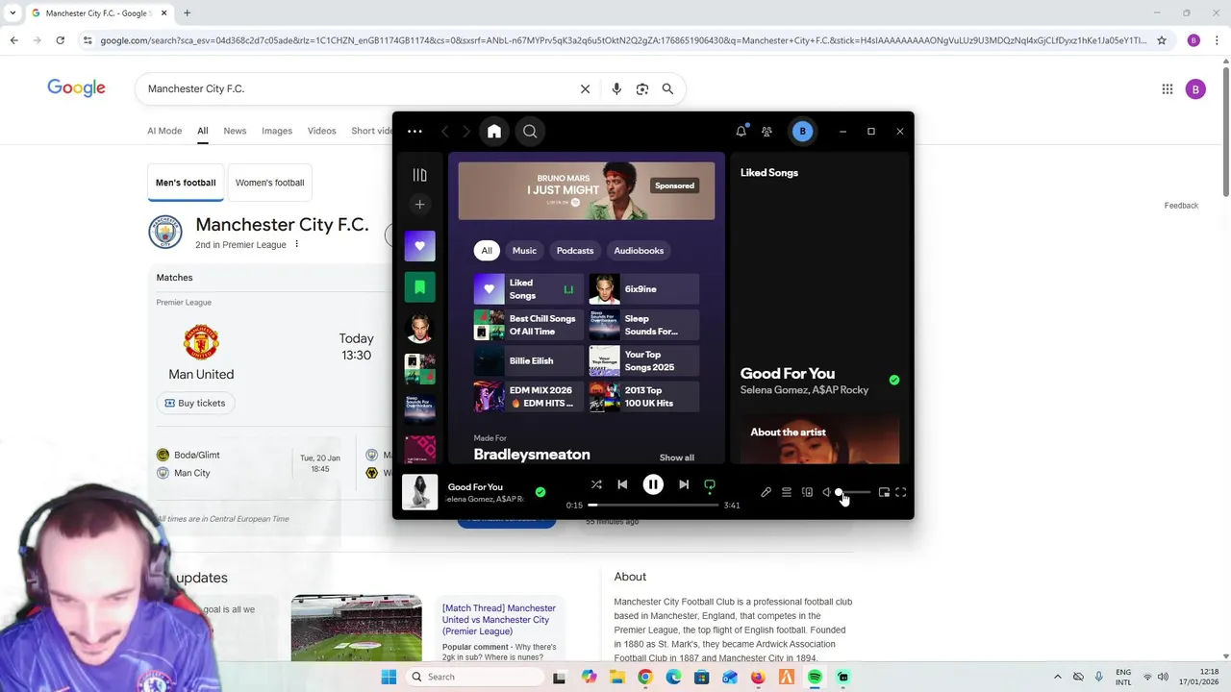Click Buy tickets button
The height and width of the screenshot is (692, 1231).
coord(194,403)
